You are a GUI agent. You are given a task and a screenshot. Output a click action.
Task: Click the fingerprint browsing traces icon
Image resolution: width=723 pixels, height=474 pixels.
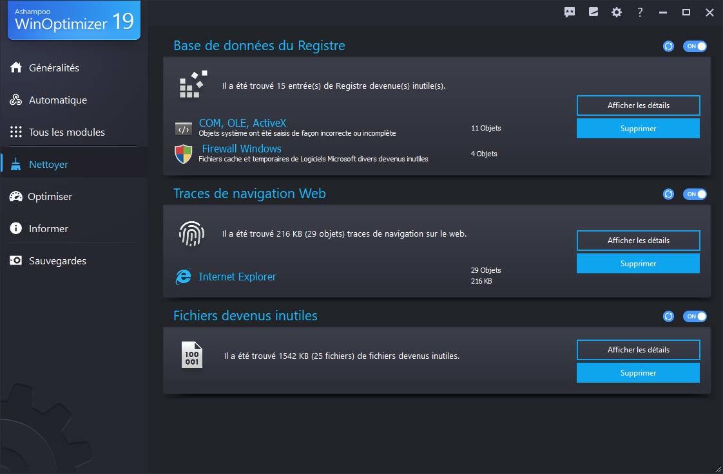pyautogui.click(x=191, y=233)
